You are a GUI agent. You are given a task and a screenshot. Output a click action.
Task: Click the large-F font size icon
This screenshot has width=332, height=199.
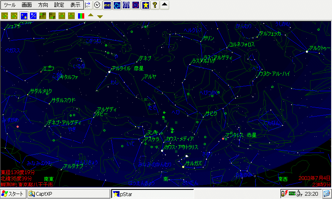(x=42, y=16)
